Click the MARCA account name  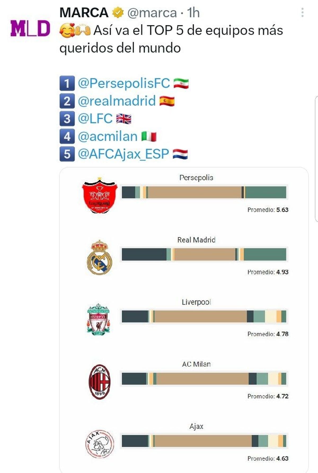pyautogui.click(x=85, y=12)
